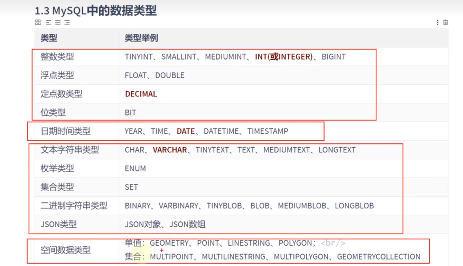Click the 定点数类型 cell
This screenshot has height=266, width=463.
click(77, 94)
